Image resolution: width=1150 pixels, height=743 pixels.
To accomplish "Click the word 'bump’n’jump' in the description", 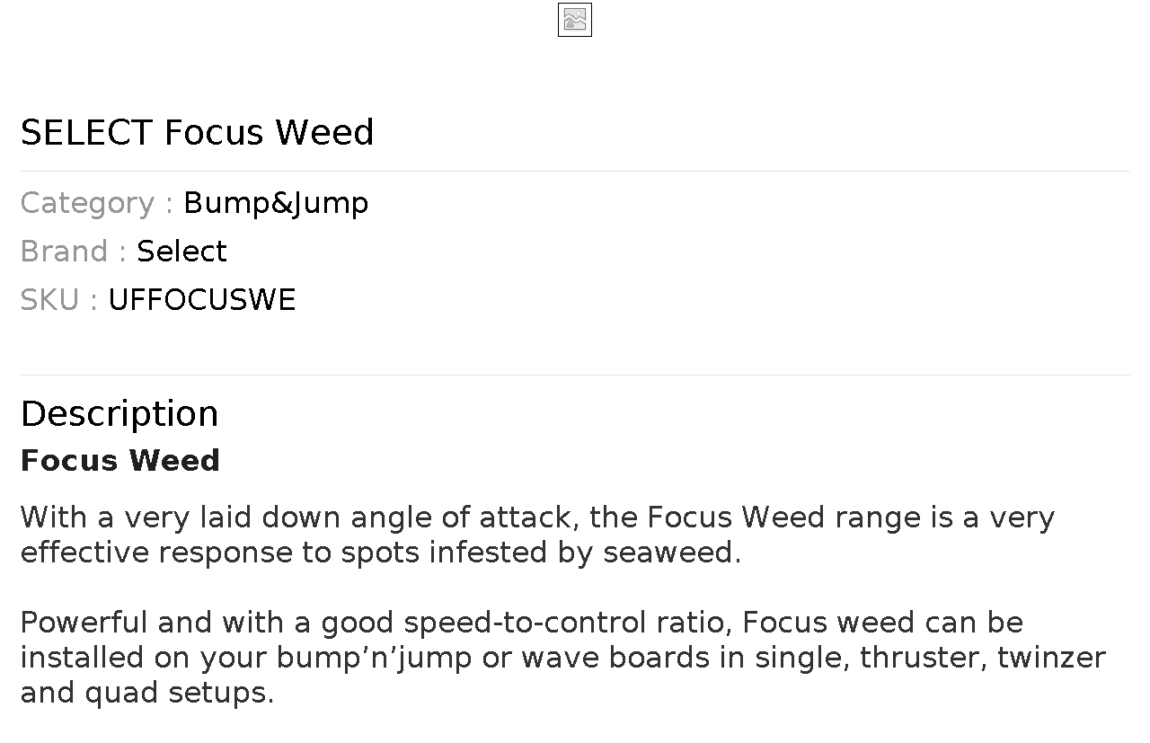I will pyautogui.click(x=374, y=658).
